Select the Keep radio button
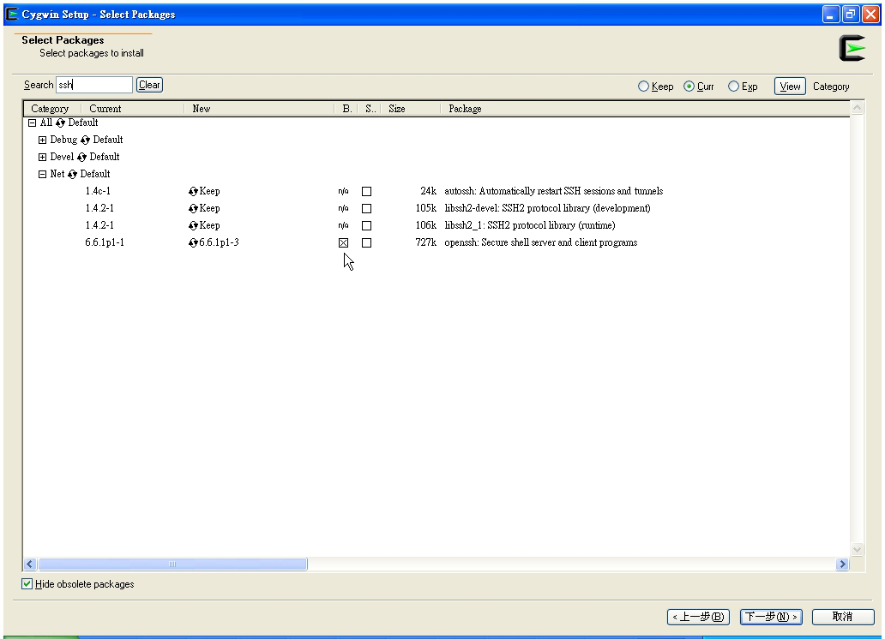This screenshot has height=639, width=885. pyautogui.click(x=643, y=87)
